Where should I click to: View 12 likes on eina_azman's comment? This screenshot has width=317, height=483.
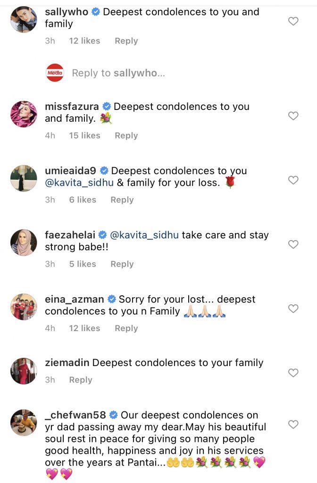[84, 328]
